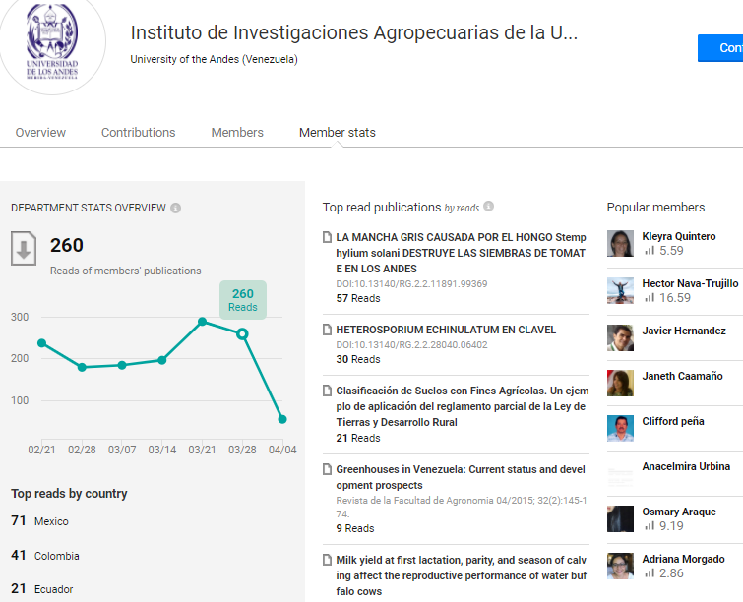Click the 260 Reads chart tooltip
Viewport: 743px width, 602px height.
(243, 300)
